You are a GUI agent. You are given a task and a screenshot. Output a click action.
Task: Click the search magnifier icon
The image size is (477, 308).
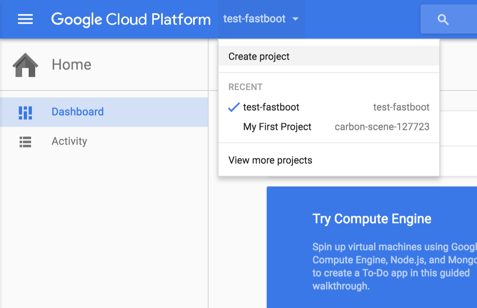coord(444,19)
